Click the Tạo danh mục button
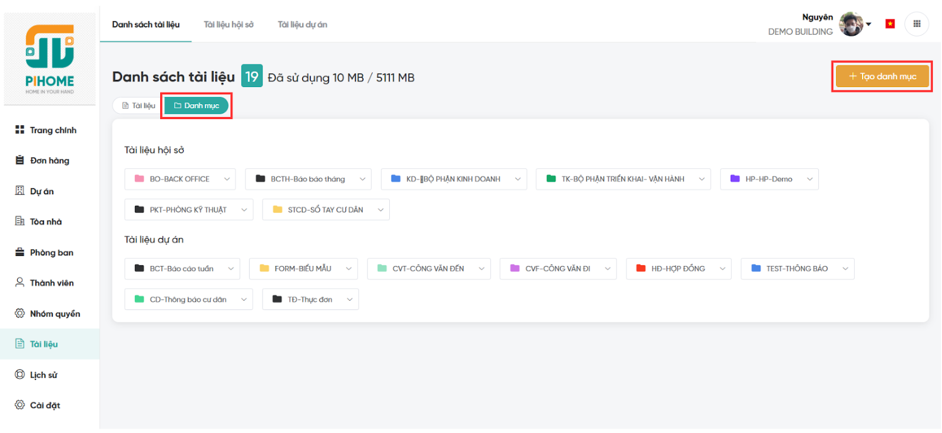 coord(881,76)
